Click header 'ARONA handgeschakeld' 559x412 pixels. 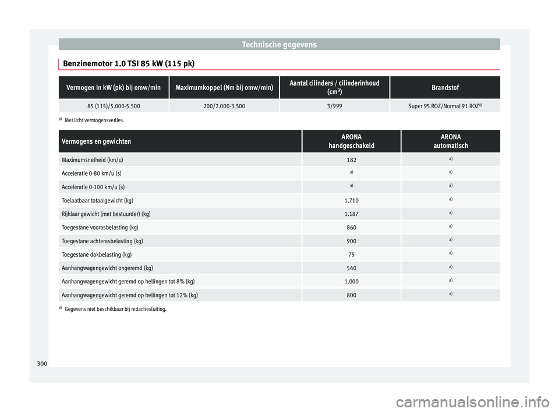[352, 141]
